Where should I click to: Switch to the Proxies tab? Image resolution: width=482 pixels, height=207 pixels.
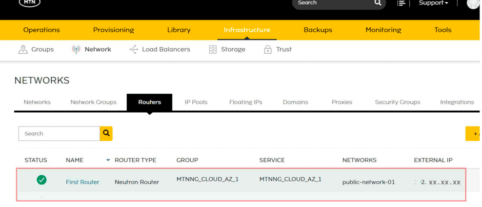(x=342, y=102)
